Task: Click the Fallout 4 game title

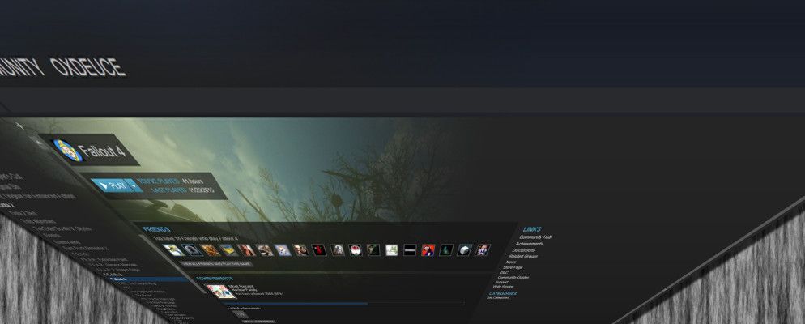Action: (102, 152)
